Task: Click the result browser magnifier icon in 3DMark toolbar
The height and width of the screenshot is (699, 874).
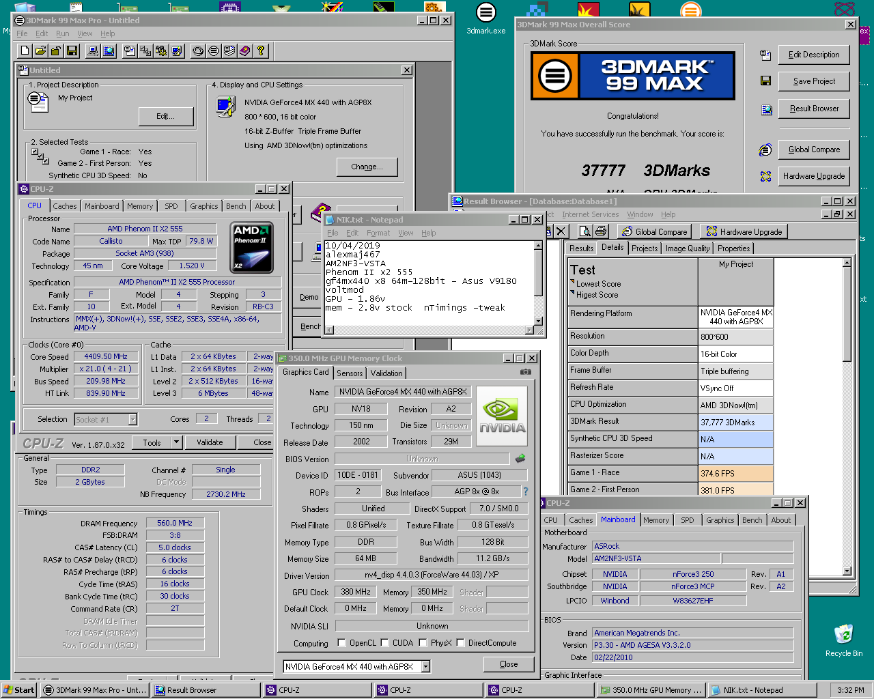Action: (109, 51)
